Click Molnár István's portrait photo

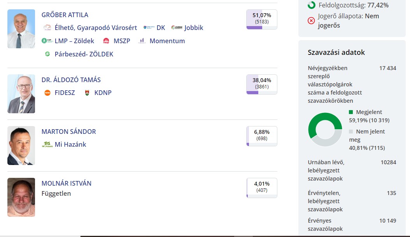(x=21, y=197)
